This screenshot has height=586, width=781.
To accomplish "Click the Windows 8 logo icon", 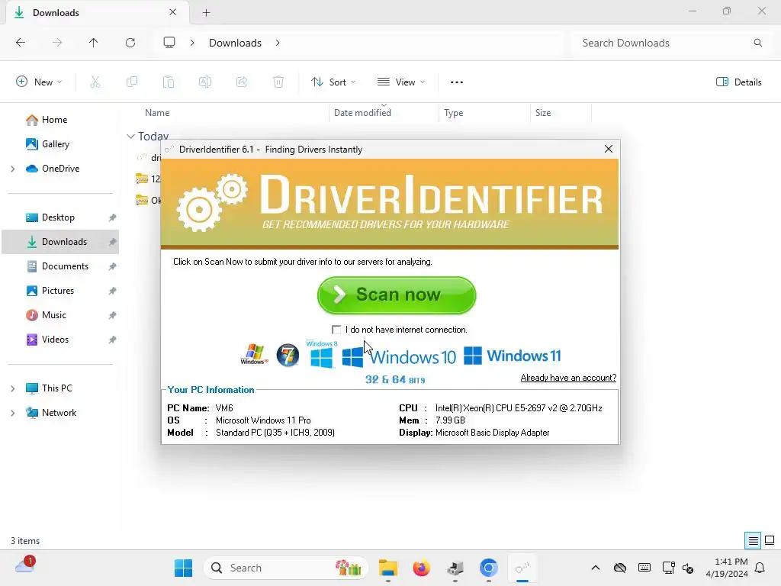I will 321,355.
